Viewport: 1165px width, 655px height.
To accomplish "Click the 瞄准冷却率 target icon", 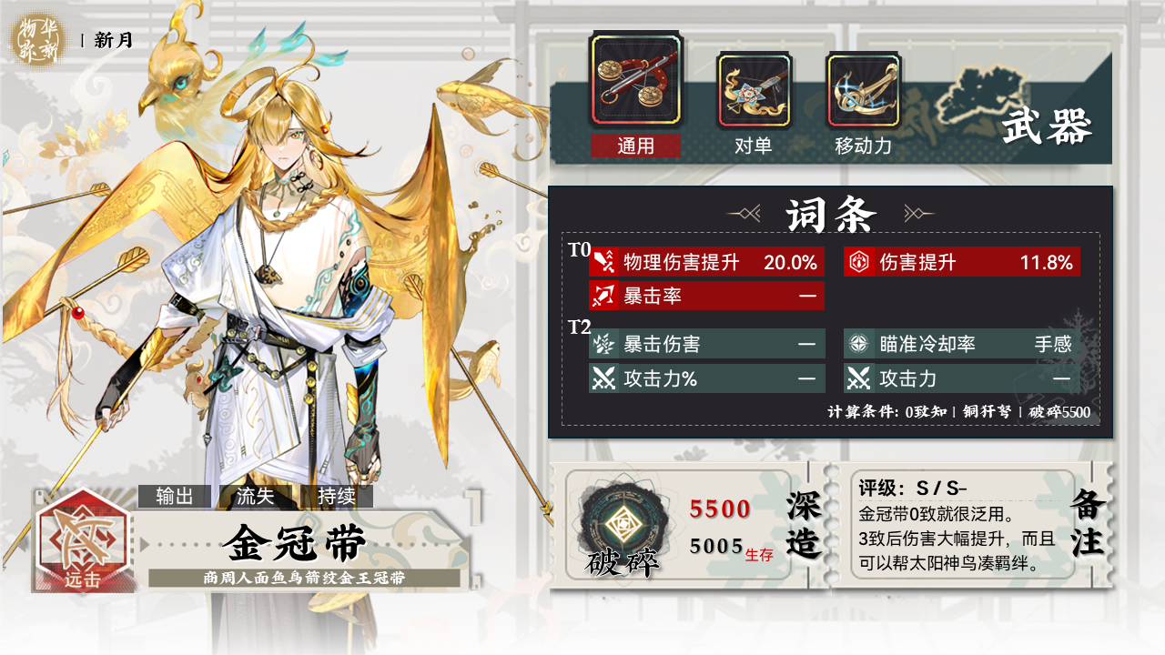I will pyautogui.click(x=859, y=345).
